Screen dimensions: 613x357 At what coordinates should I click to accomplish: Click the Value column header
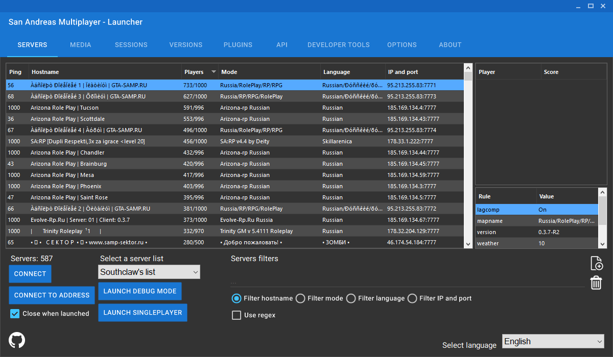click(x=567, y=196)
